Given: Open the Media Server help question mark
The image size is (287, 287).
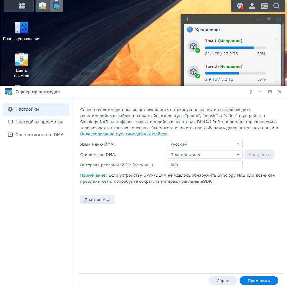Looking at the screenshot, I should [x=251, y=92].
